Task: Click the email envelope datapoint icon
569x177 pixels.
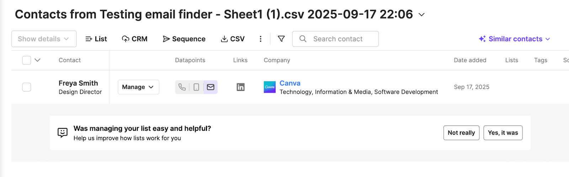Action: coord(211,87)
